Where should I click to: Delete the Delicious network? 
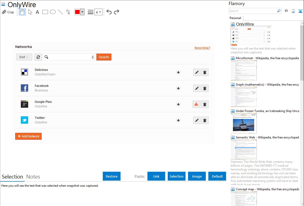tap(205, 72)
